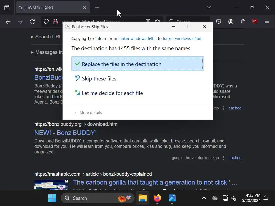This screenshot has width=275, height=206.
Task: Open the Windows Start menu
Action: tap(52, 198)
